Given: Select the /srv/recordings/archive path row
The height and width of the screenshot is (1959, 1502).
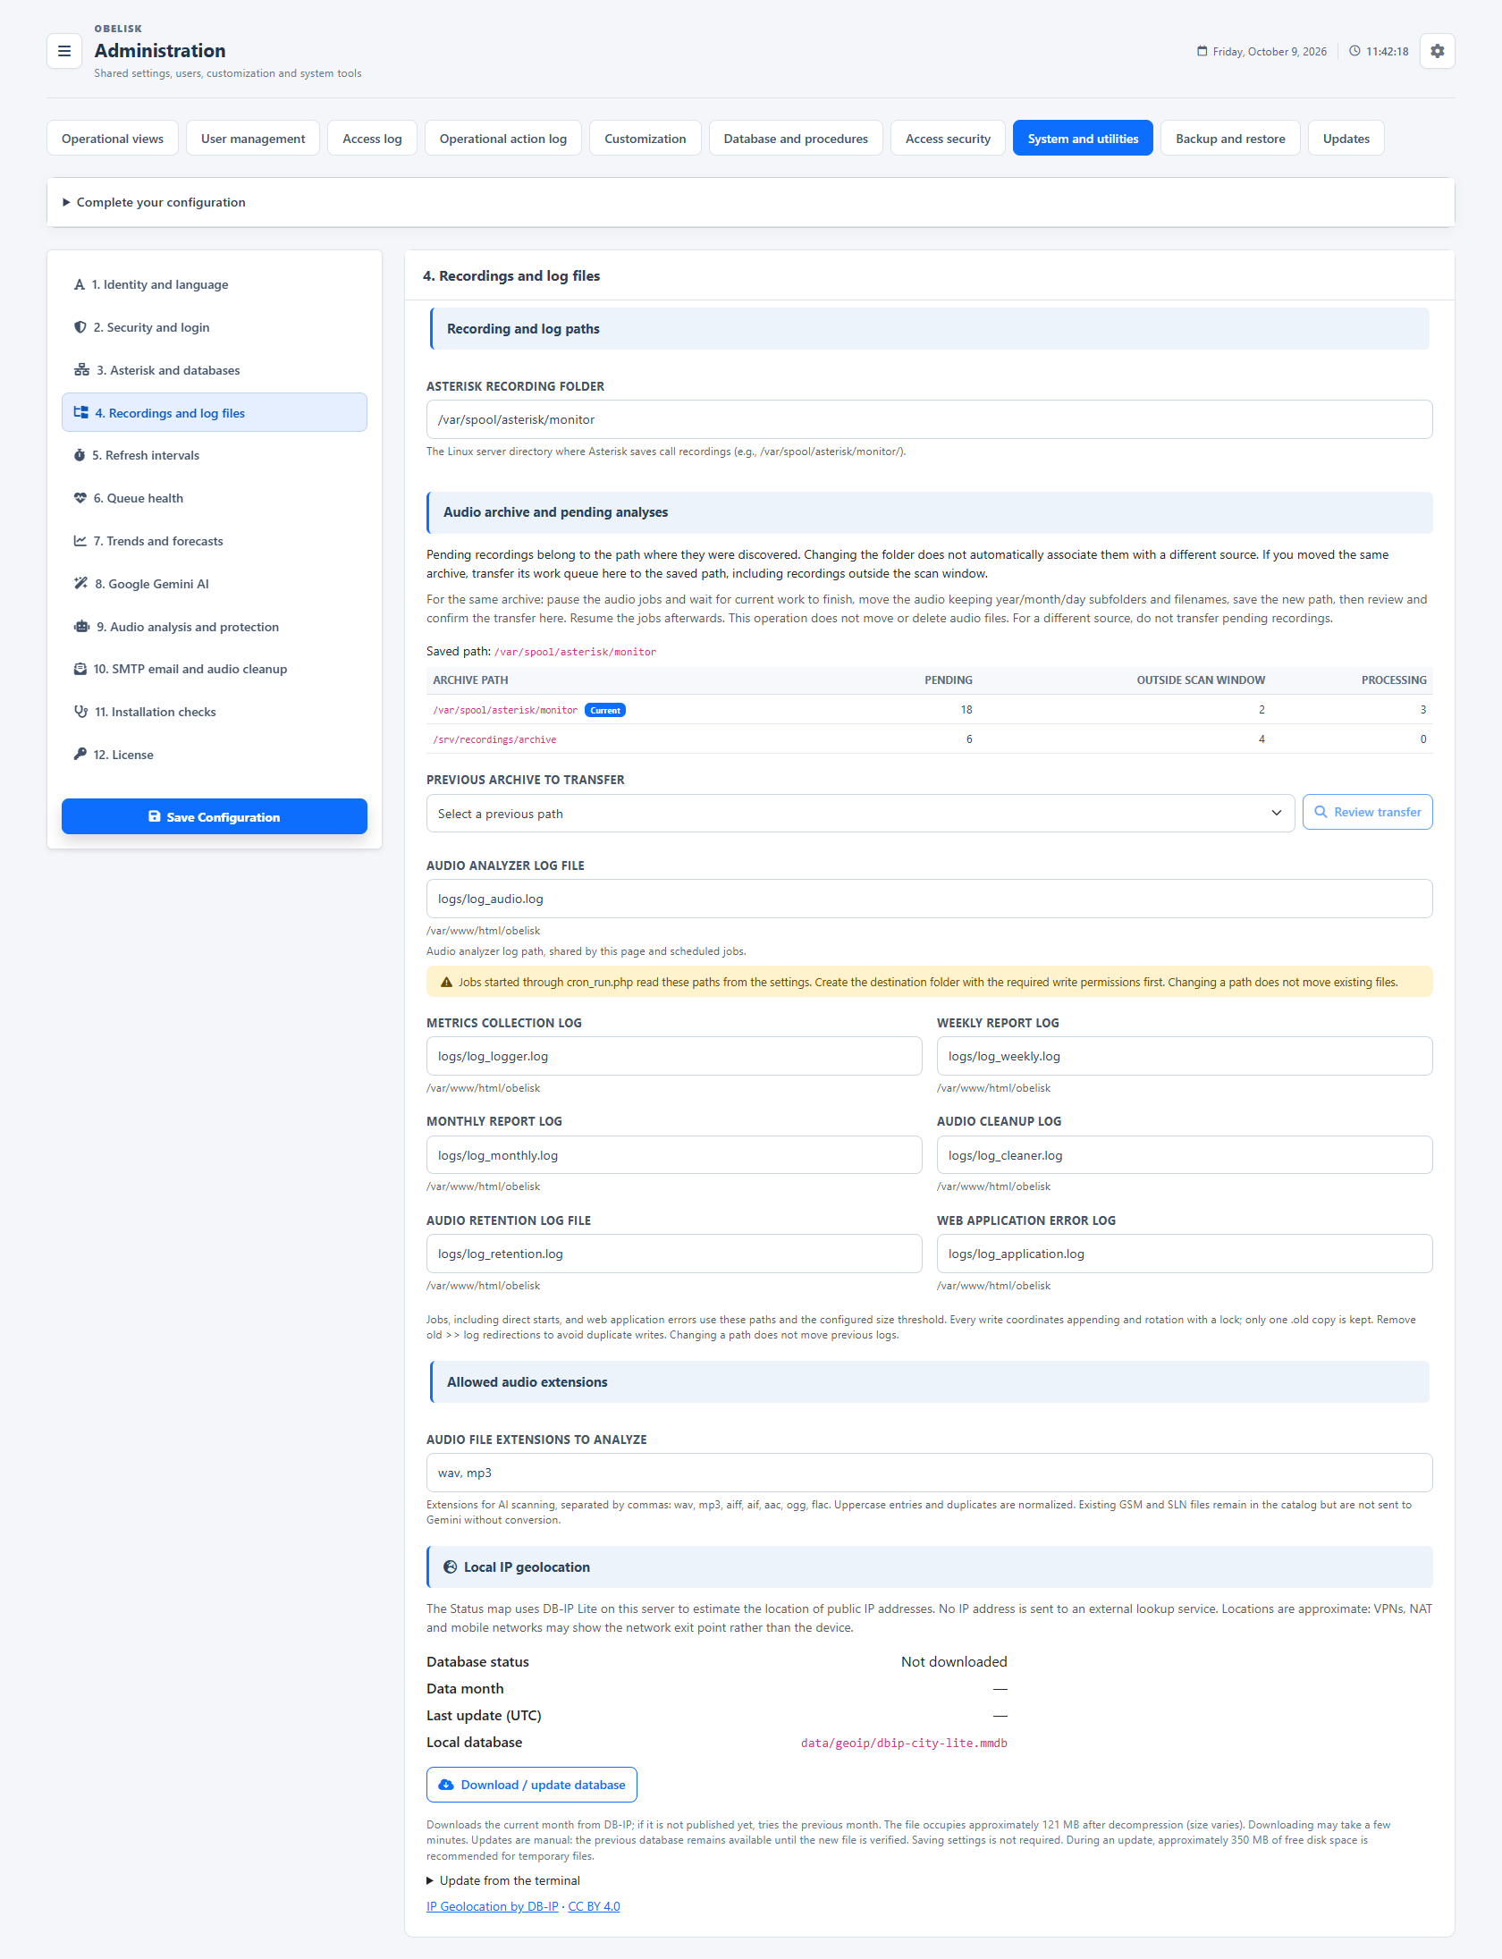Looking at the screenshot, I should coord(930,739).
